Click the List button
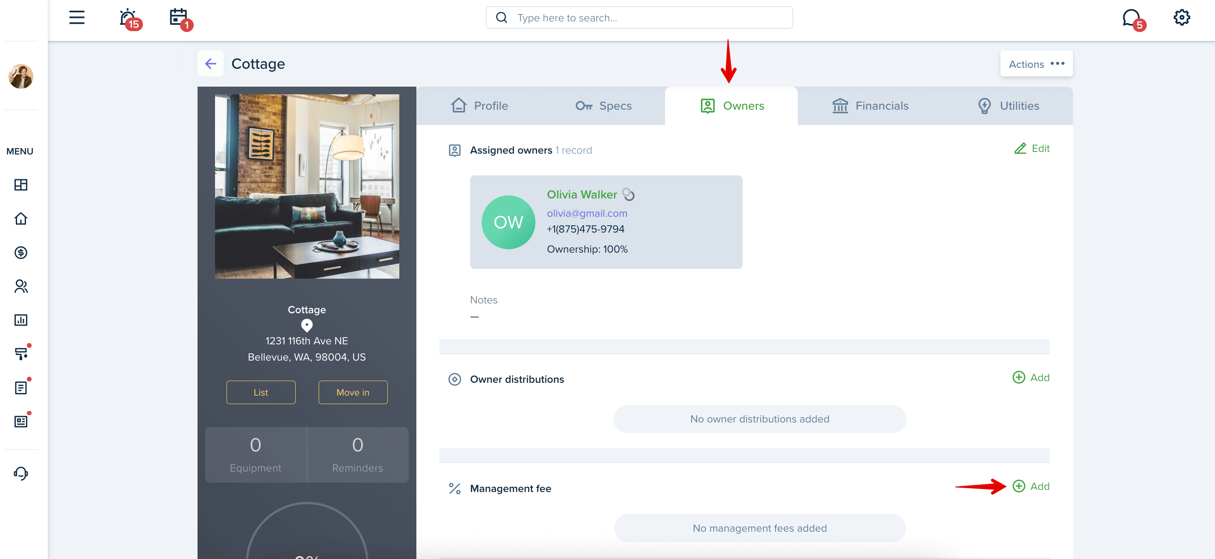 261,393
